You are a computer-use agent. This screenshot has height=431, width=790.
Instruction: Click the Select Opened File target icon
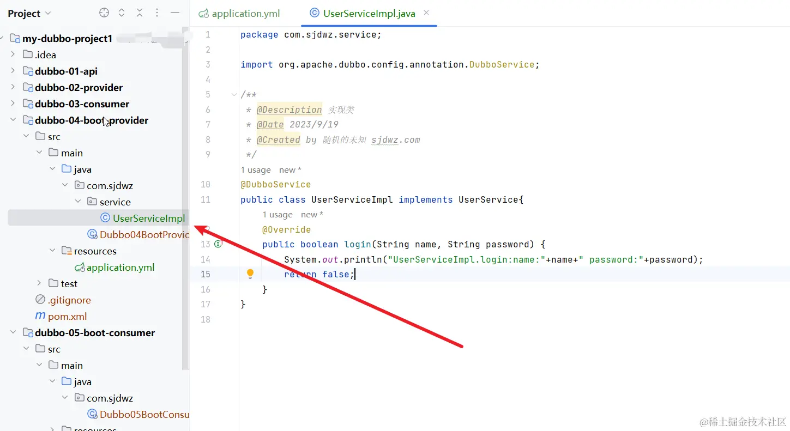tap(104, 13)
